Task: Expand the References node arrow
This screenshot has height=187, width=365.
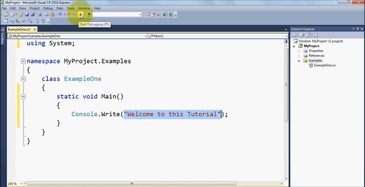Action: pyautogui.click(x=300, y=56)
